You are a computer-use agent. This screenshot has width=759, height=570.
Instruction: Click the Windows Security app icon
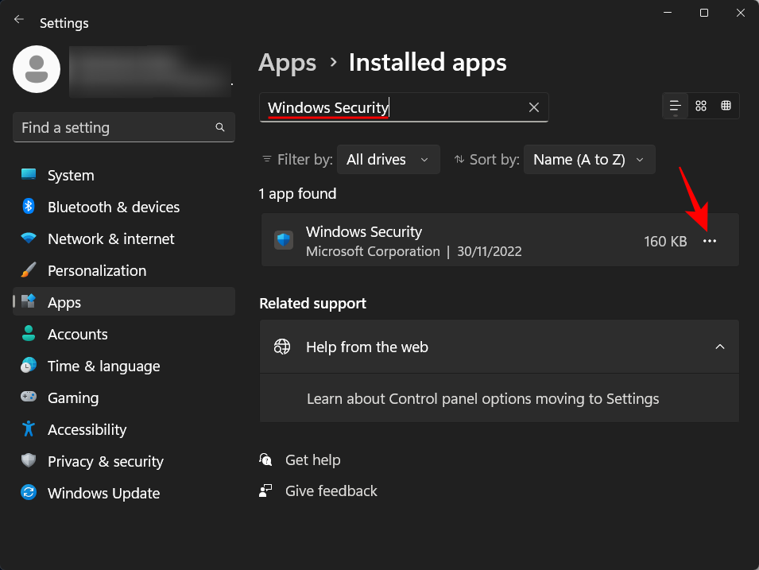click(x=283, y=239)
